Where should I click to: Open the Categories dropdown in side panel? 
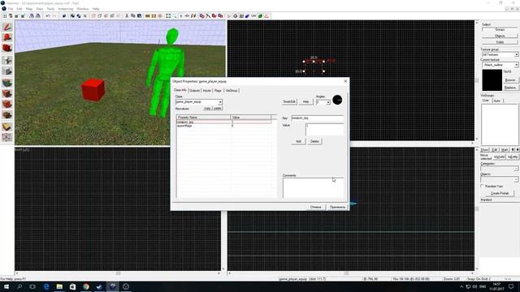tap(516, 169)
